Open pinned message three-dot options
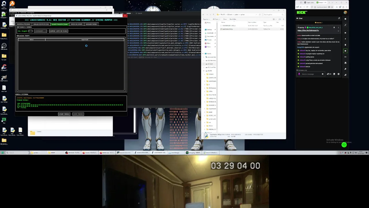 click(338, 27)
